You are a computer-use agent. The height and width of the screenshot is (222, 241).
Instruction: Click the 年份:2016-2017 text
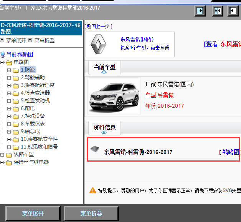pyautogui.click(x=165, y=106)
